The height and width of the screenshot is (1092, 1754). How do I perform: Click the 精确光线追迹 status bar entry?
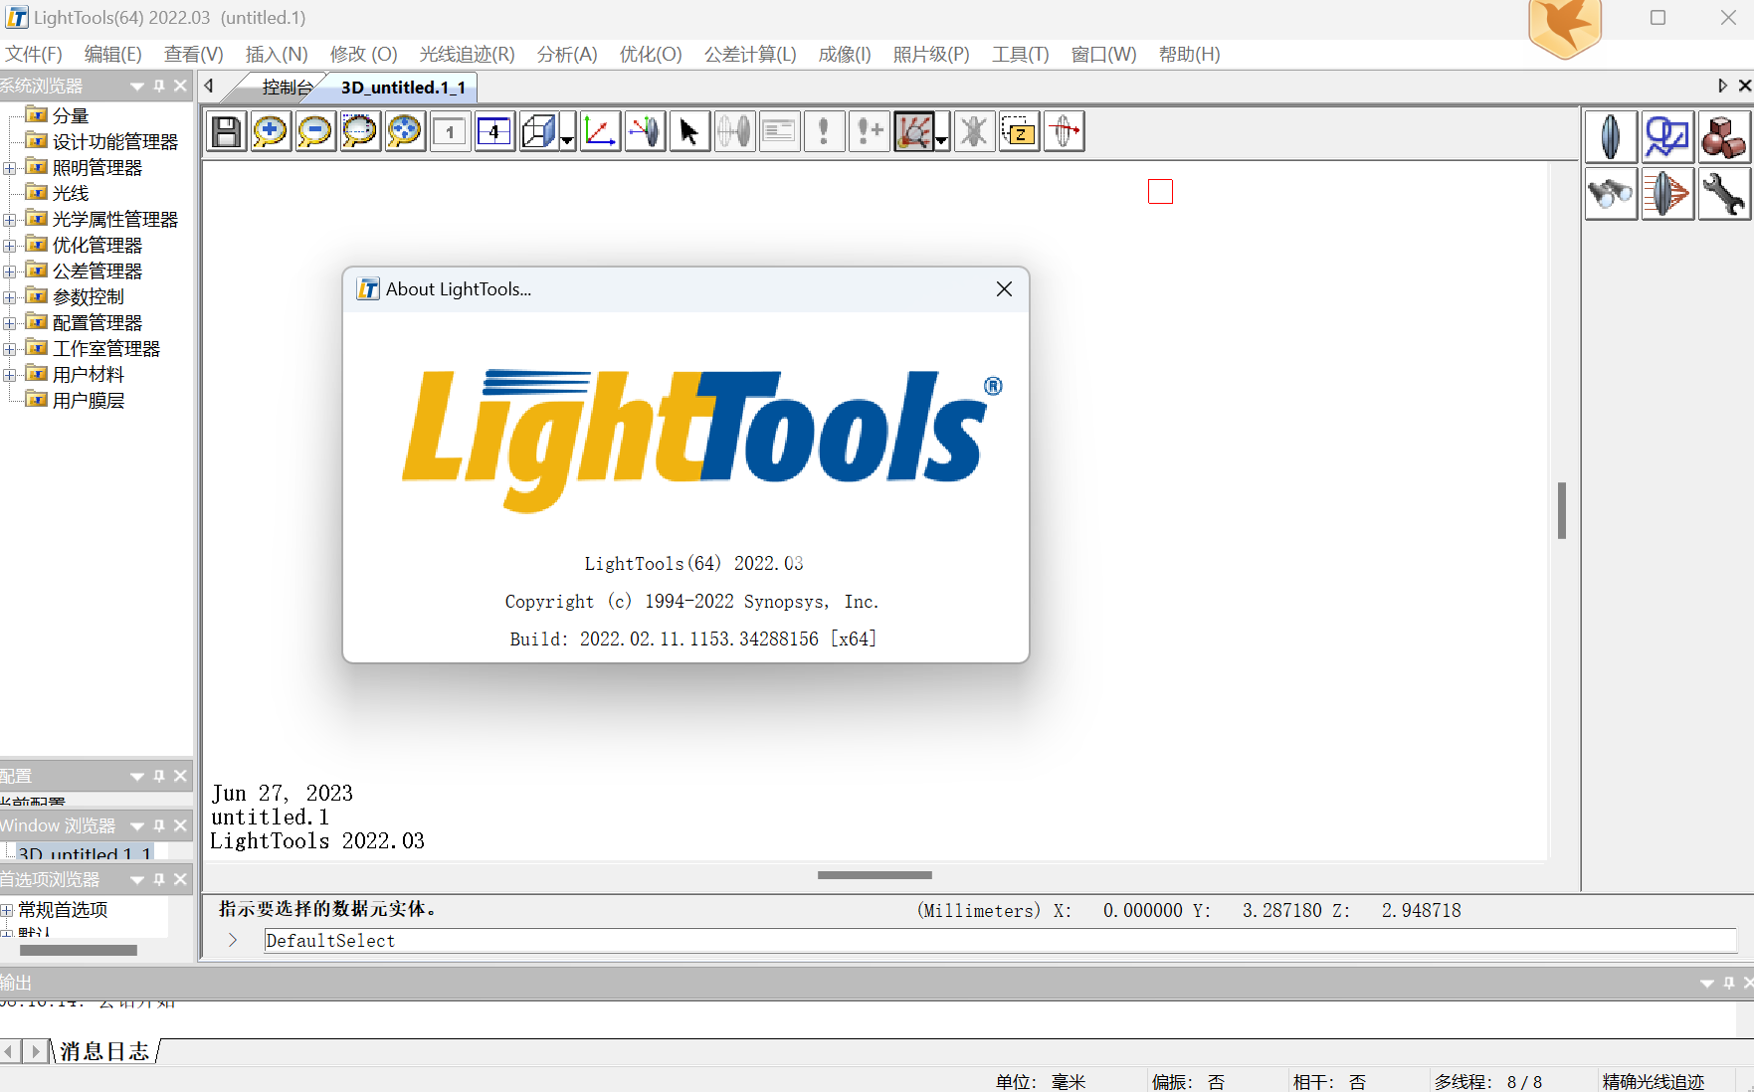[x=1653, y=1081]
